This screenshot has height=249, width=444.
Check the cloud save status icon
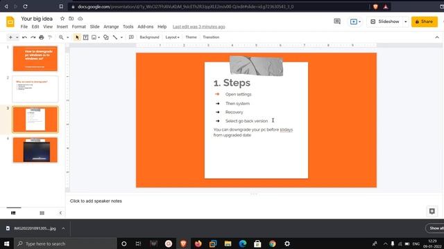tap(80, 19)
